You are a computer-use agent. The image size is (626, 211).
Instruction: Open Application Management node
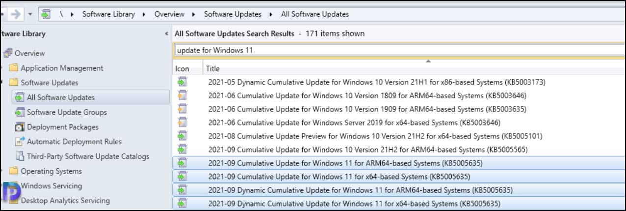click(x=62, y=68)
